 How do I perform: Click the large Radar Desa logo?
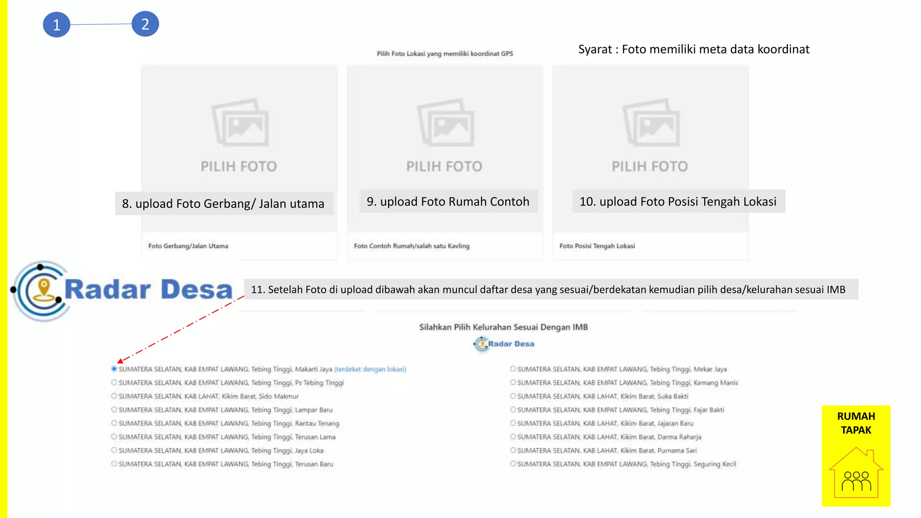point(122,290)
